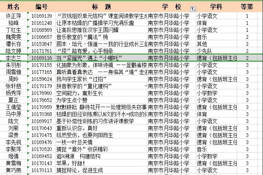Select title 为学生点个赞

pyautogui.click(x=72, y=100)
